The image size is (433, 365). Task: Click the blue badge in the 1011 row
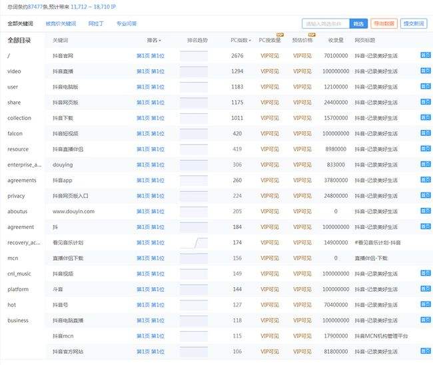tap(426, 117)
